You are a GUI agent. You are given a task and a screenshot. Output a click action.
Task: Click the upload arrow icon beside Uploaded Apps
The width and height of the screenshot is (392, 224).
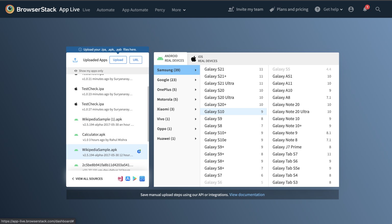click(x=75, y=60)
